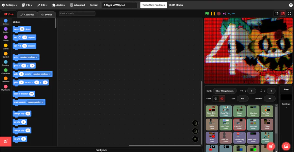This screenshot has height=152, width=294.
Task: Open the Phone Ring sprite folder
Action: 239,138
